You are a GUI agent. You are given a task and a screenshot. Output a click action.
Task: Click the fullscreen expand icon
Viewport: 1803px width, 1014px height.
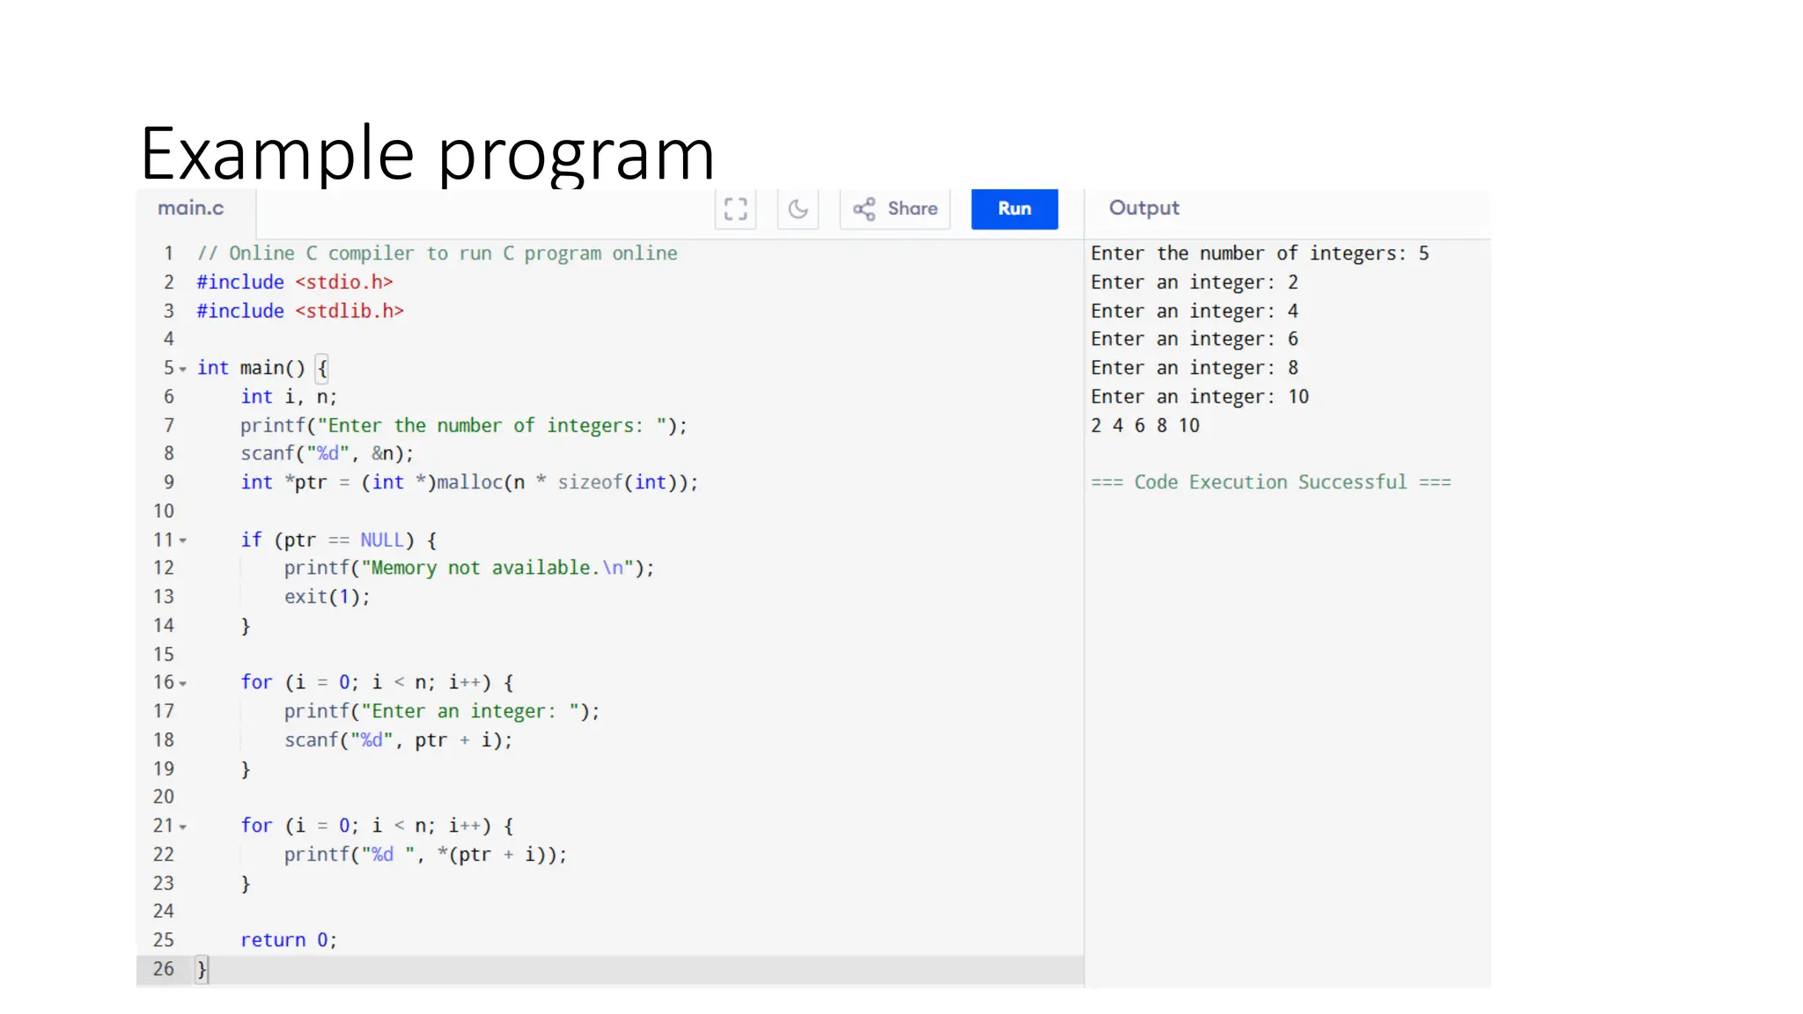735,209
